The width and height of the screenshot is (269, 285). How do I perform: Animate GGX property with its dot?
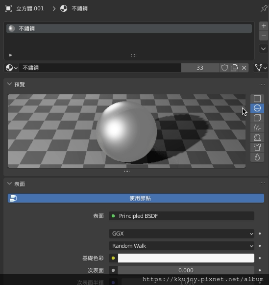click(260, 233)
